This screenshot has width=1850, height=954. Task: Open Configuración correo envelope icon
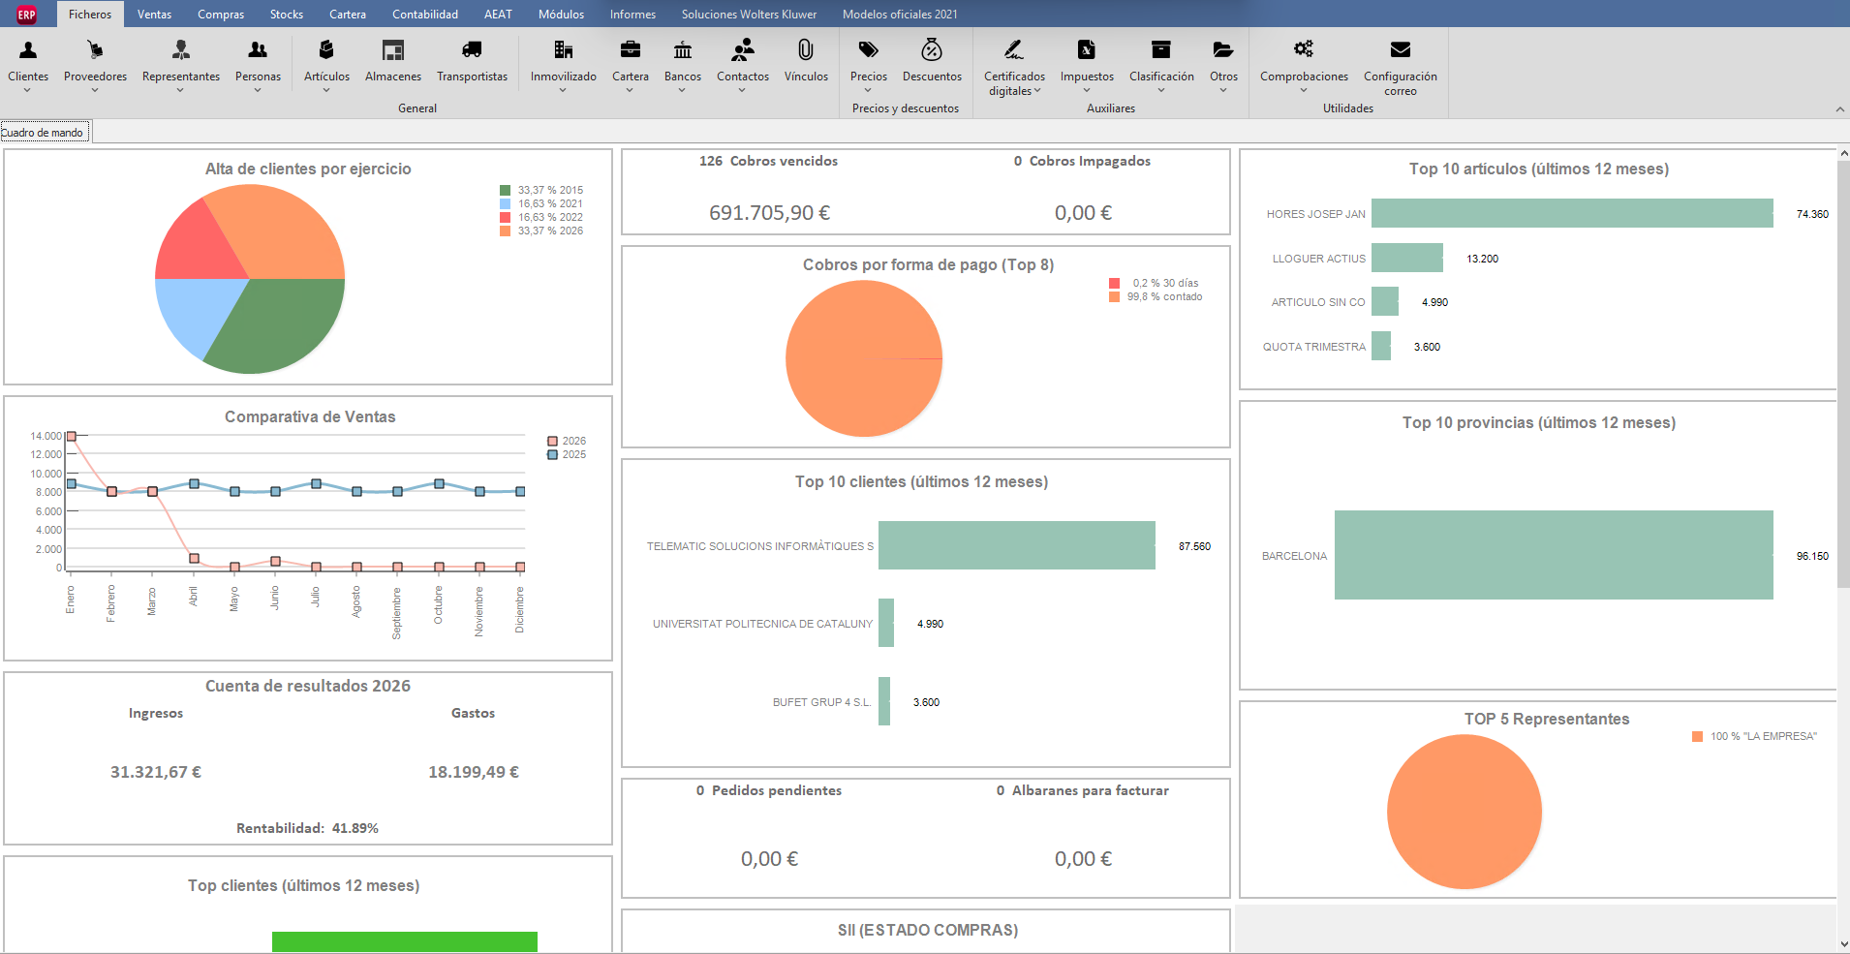(1401, 50)
